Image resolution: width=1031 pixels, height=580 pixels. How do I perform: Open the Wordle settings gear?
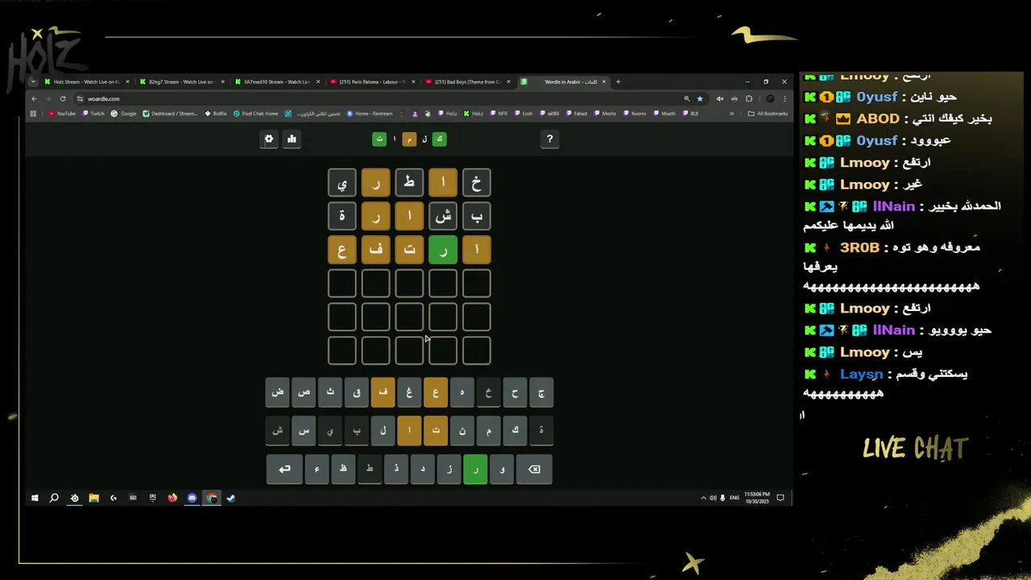click(x=269, y=139)
